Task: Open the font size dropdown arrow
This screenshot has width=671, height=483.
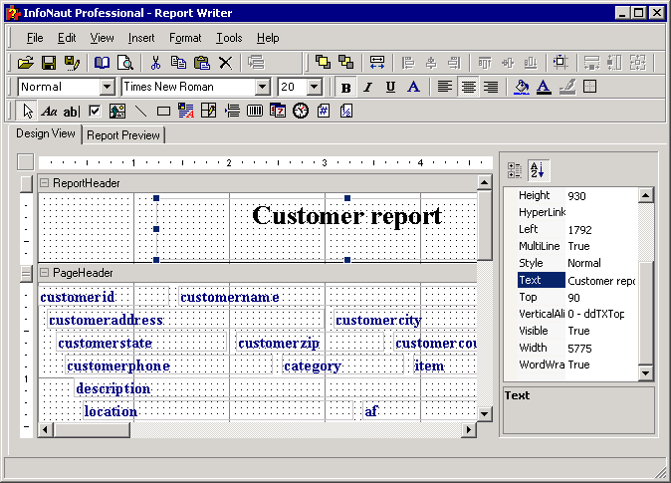Action: tap(315, 87)
